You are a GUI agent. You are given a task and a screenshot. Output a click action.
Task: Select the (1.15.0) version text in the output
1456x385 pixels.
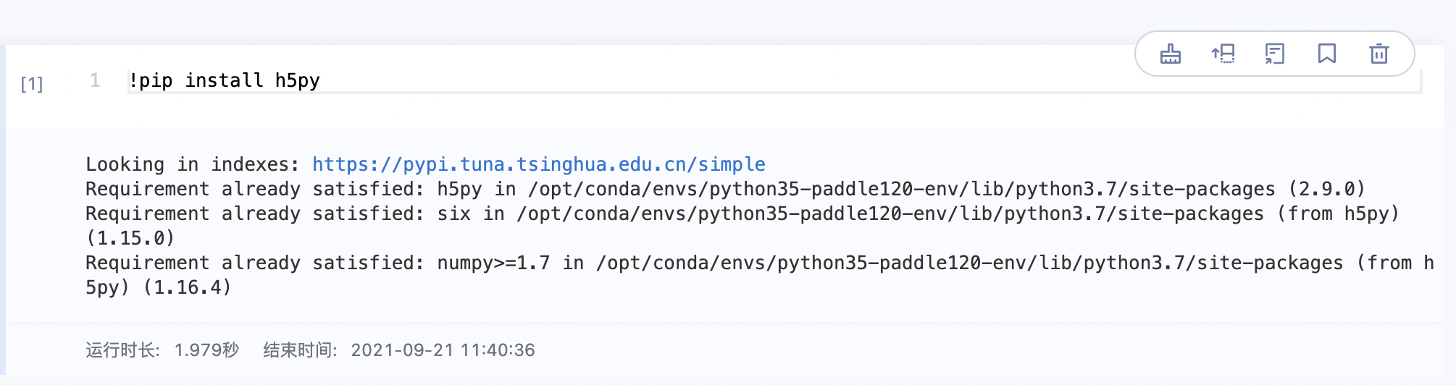pyautogui.click(x=130, y=238)
